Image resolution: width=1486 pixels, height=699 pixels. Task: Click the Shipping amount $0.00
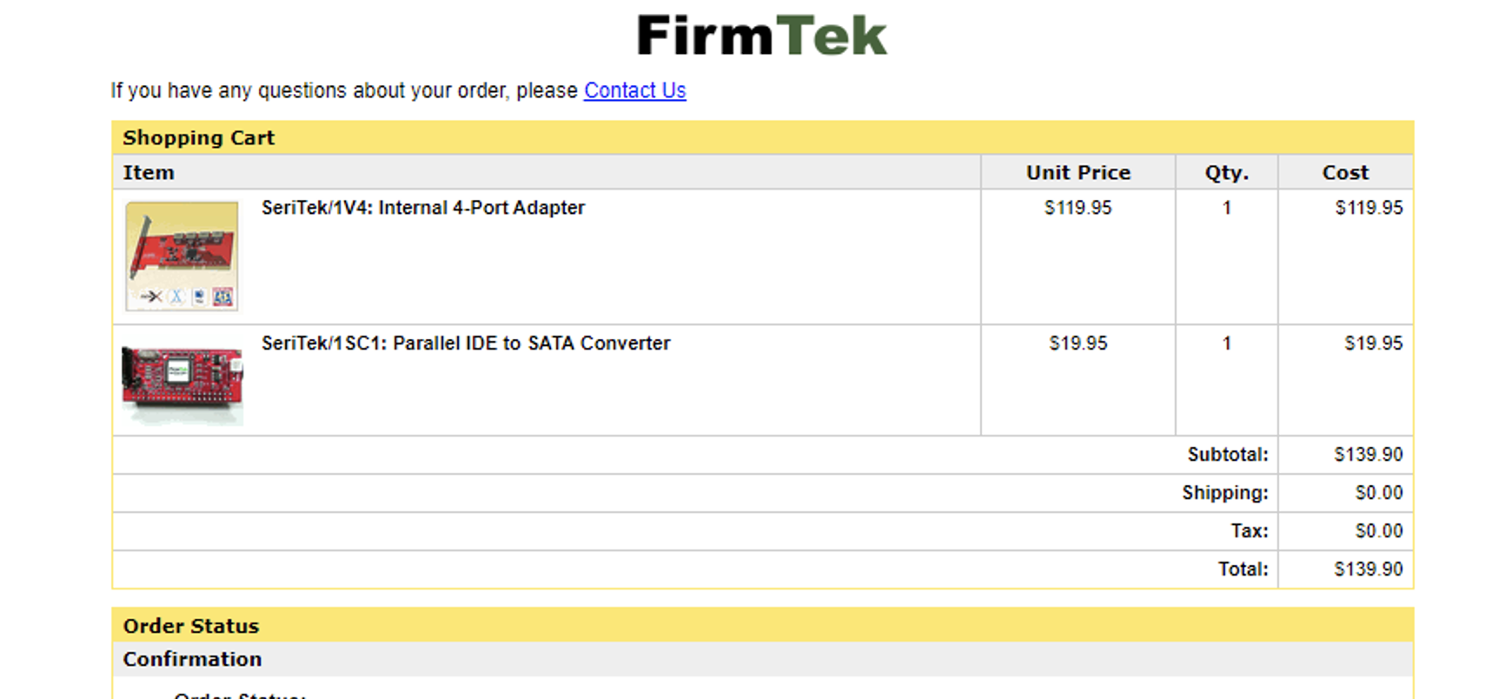point(1379,493)
